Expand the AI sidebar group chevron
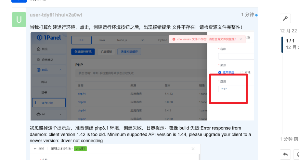The height and width of the screenshot is (160, 299). (x=60, y=114)
